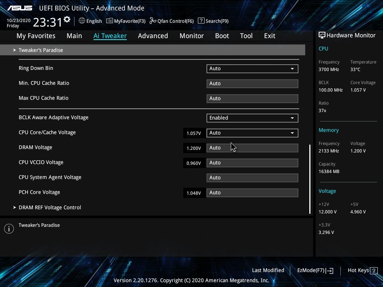Click the 16384 MB capacity value

pos(329,172)
